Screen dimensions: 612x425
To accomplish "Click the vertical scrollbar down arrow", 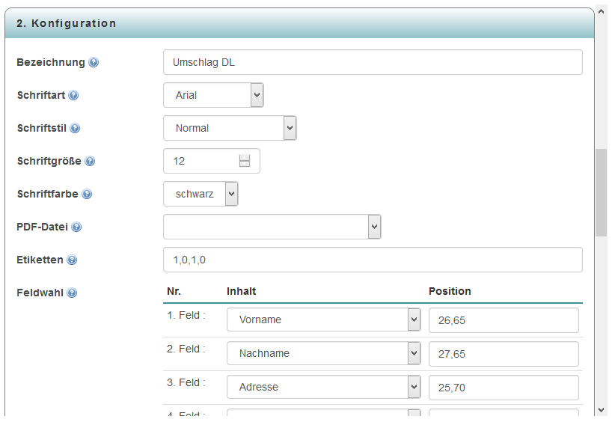I will [602, 409].
